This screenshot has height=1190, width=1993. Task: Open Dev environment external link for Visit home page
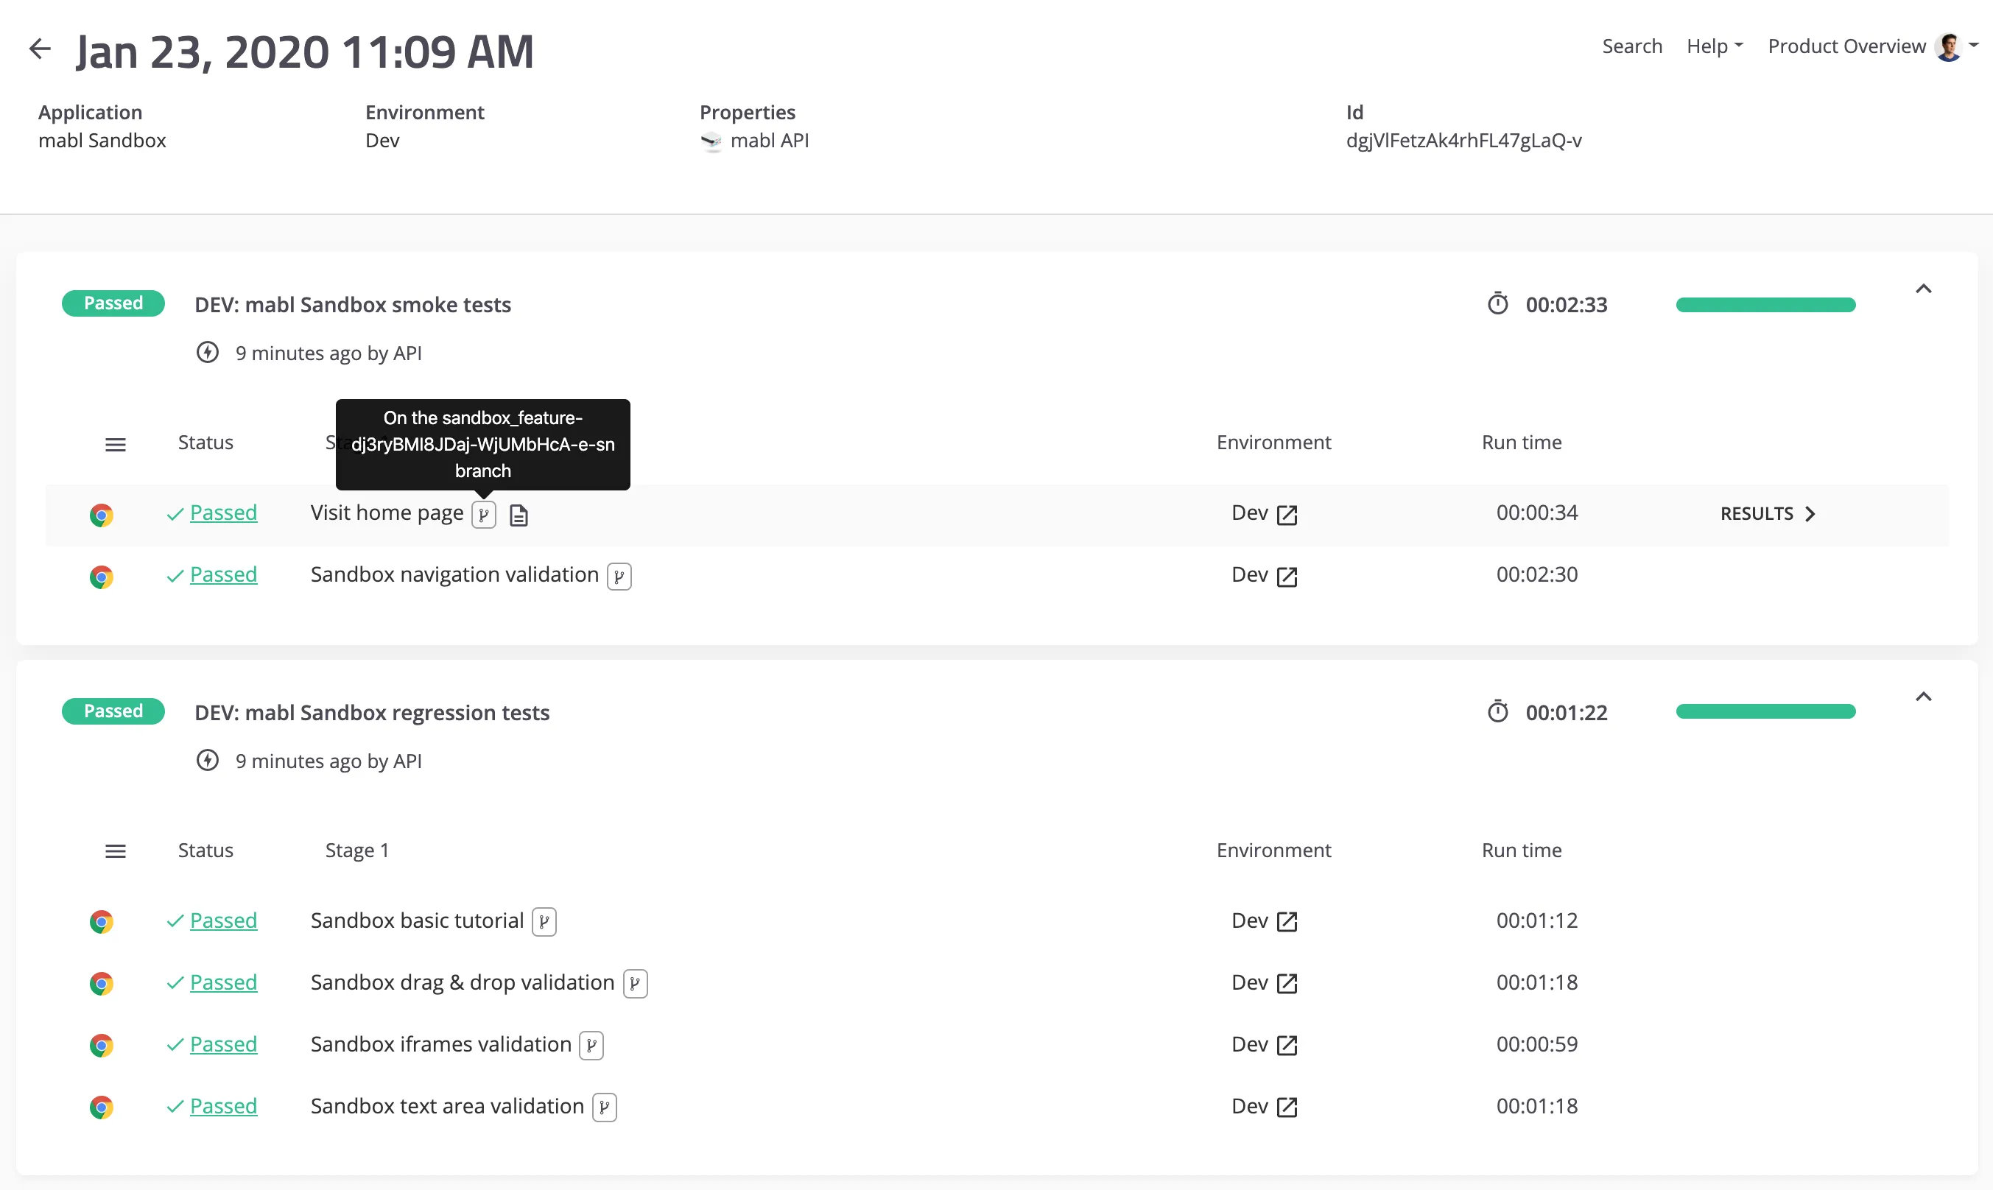tap(1287, 514)
